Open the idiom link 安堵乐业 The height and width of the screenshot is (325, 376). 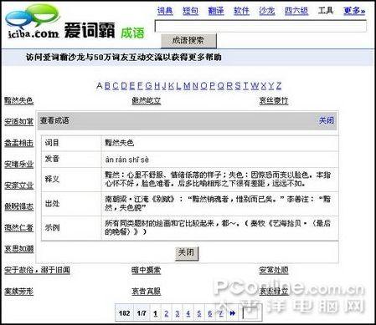(x=19, y=164)
